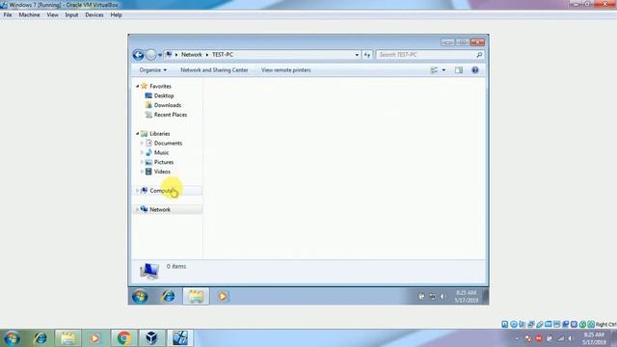Click the Back arrow in Explorer
This screenshot has width=617, height=347.
(x=138, y=55)
